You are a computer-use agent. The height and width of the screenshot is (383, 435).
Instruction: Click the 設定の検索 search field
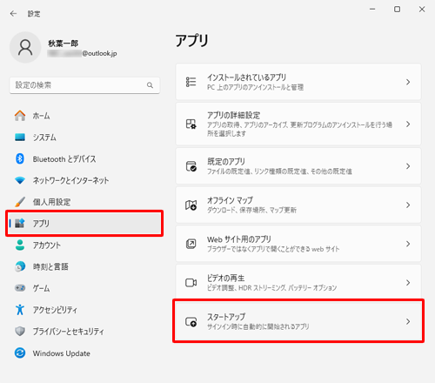tap(84, 85)
